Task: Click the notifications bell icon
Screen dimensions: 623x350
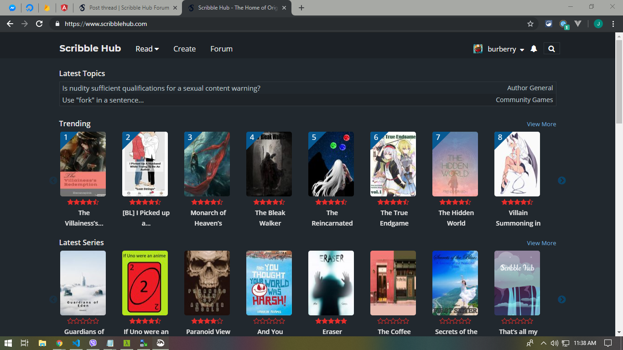Action: coord(534,49)
